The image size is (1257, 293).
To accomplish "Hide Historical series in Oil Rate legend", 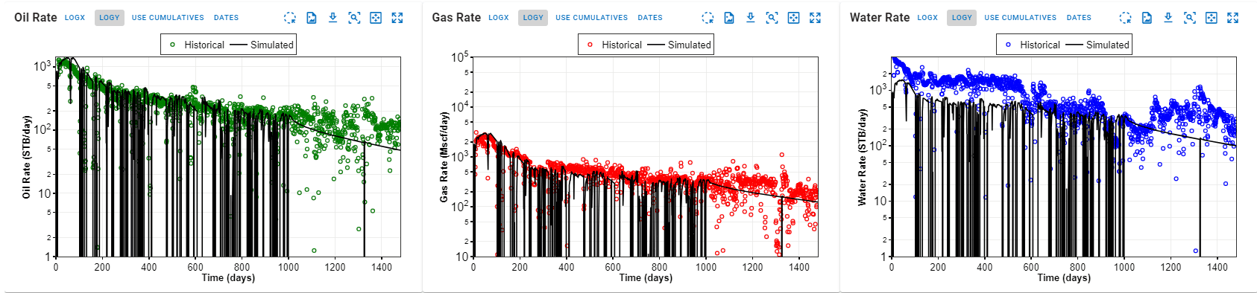I will pos(196,45).
